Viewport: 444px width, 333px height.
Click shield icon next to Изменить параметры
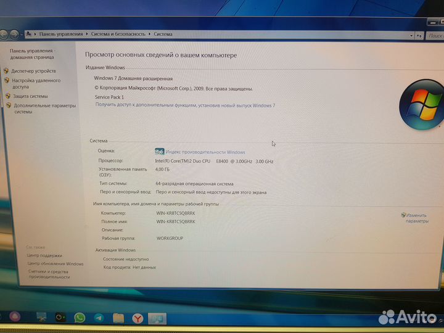coord(403,215)
